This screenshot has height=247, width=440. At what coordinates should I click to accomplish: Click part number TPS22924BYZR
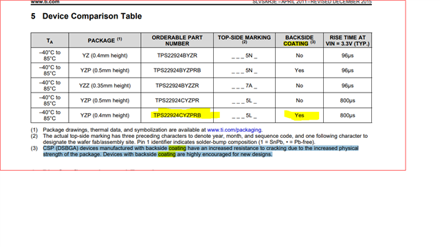(x=177, y=56)
